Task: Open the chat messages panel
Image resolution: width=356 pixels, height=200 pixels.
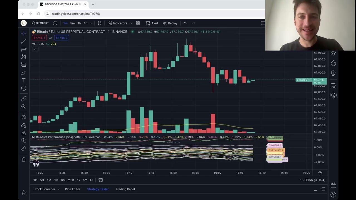Action: (x=333, y=86)
